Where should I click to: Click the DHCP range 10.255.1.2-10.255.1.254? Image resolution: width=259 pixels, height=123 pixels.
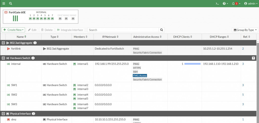click(218, 49)
